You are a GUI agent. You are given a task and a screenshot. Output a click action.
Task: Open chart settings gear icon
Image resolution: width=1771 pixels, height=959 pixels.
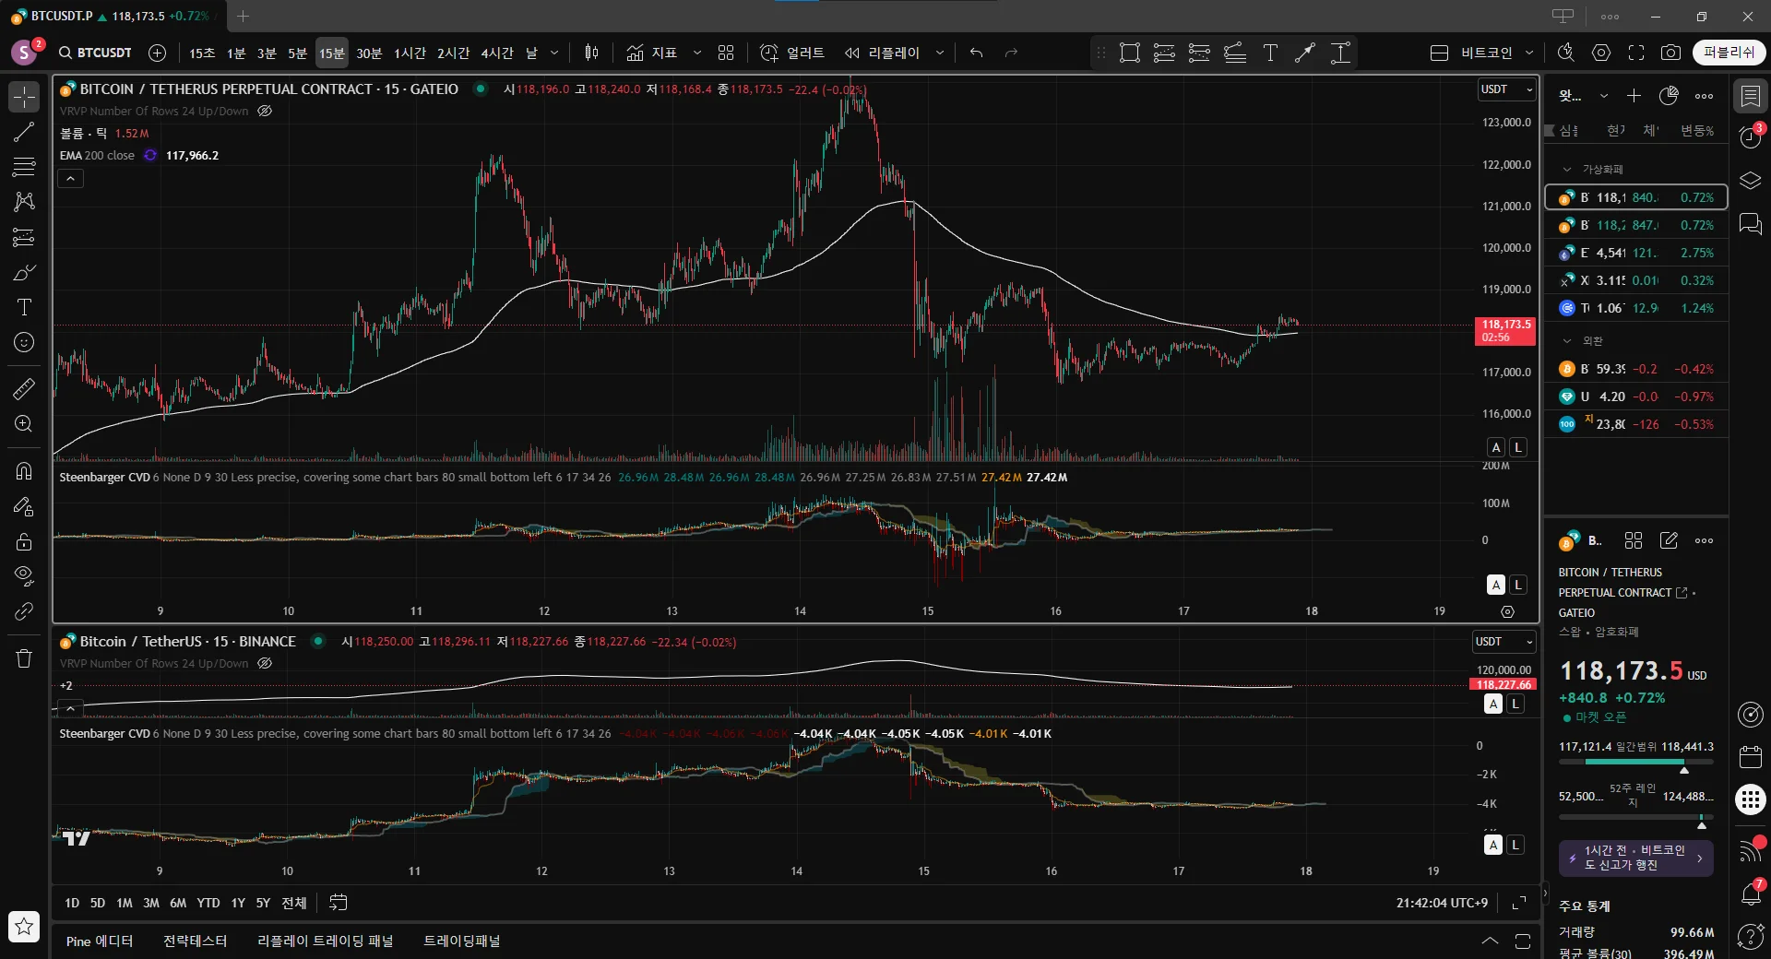coord(1601,53)
